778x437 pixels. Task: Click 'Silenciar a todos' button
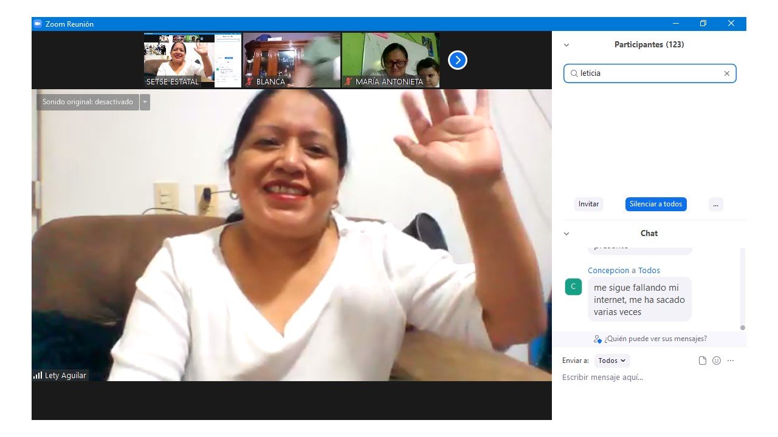656,204
